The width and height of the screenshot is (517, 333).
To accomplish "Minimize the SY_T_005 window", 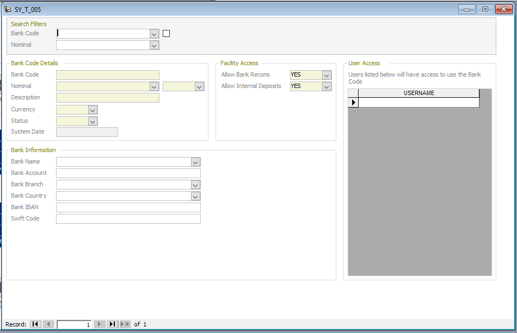I will [x=466, y=9].
